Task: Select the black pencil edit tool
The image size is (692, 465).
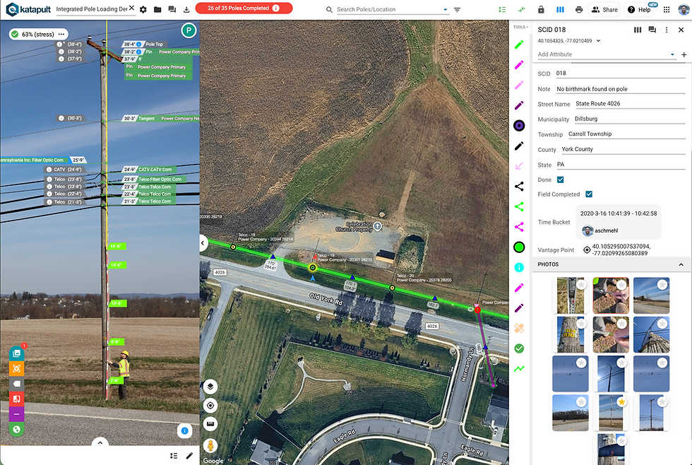Action: pos(519,146)
